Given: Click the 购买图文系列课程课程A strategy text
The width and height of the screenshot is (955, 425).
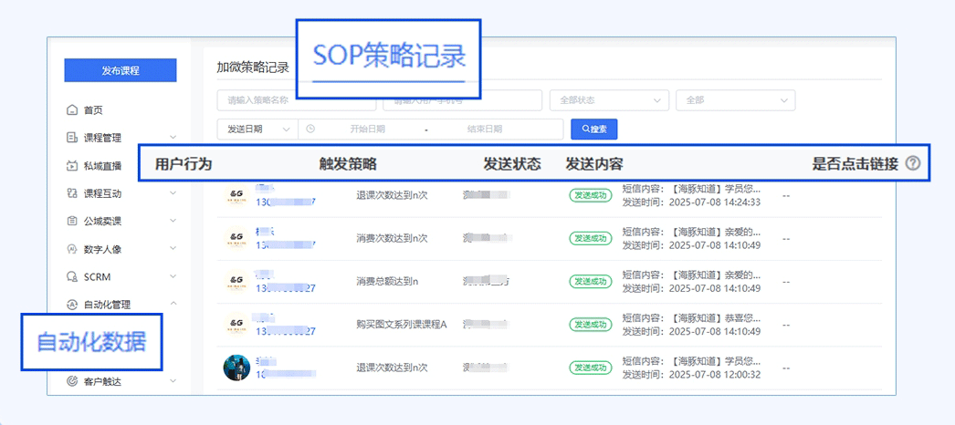Looking at the screenshot, I should pos(402,324).
